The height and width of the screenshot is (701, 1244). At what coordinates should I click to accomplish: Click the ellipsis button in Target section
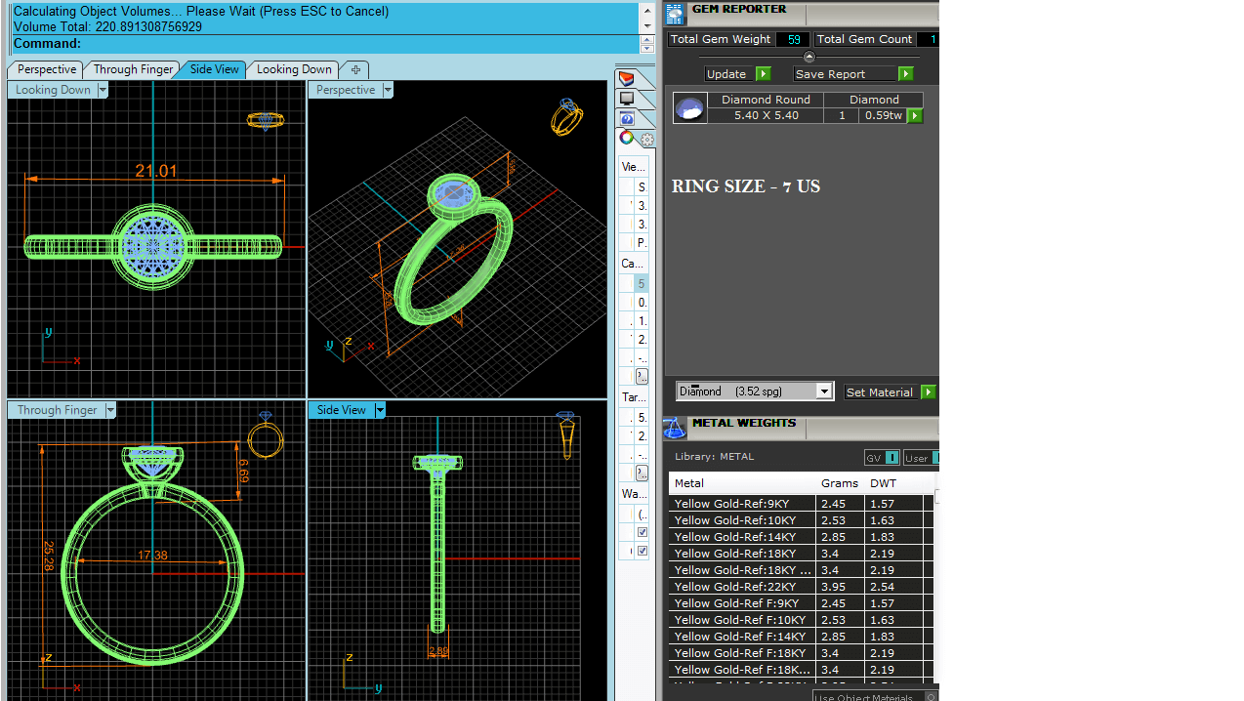(x=642, y=473)
